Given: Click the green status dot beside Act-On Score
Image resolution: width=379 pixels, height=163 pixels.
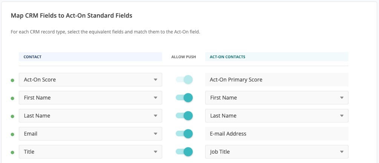Looking at the screenshot, I should pyautogui.click(x=12, y=80).
